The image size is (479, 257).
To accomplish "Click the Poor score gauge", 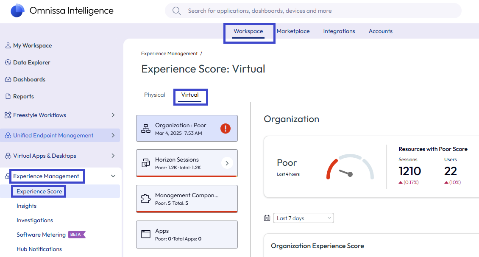I will [350, 167].
